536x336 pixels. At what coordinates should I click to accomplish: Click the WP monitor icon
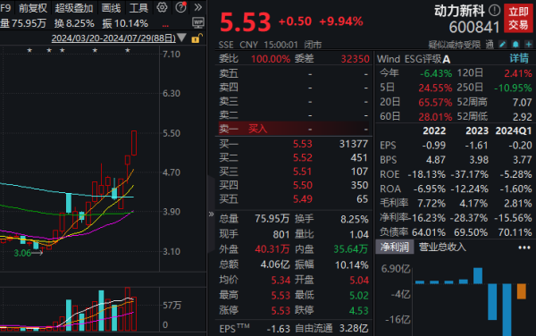(x=198, y=22)
